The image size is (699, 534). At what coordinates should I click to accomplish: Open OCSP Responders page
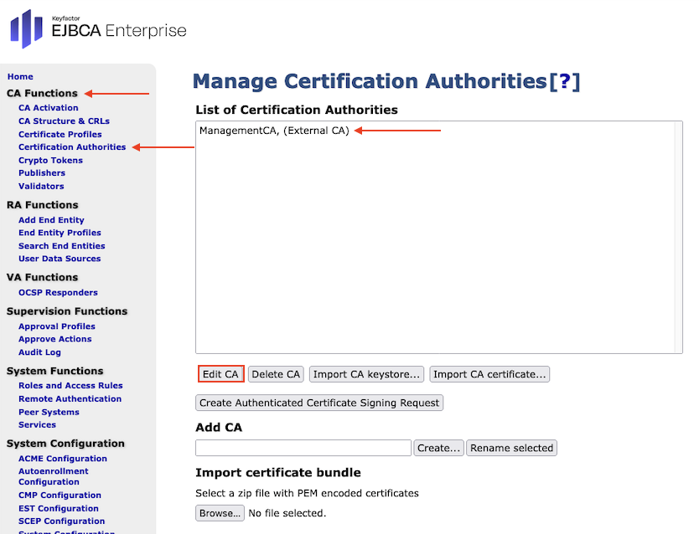tap(58, 292)
